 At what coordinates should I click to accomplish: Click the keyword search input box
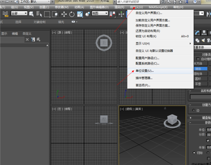[138, 2]
